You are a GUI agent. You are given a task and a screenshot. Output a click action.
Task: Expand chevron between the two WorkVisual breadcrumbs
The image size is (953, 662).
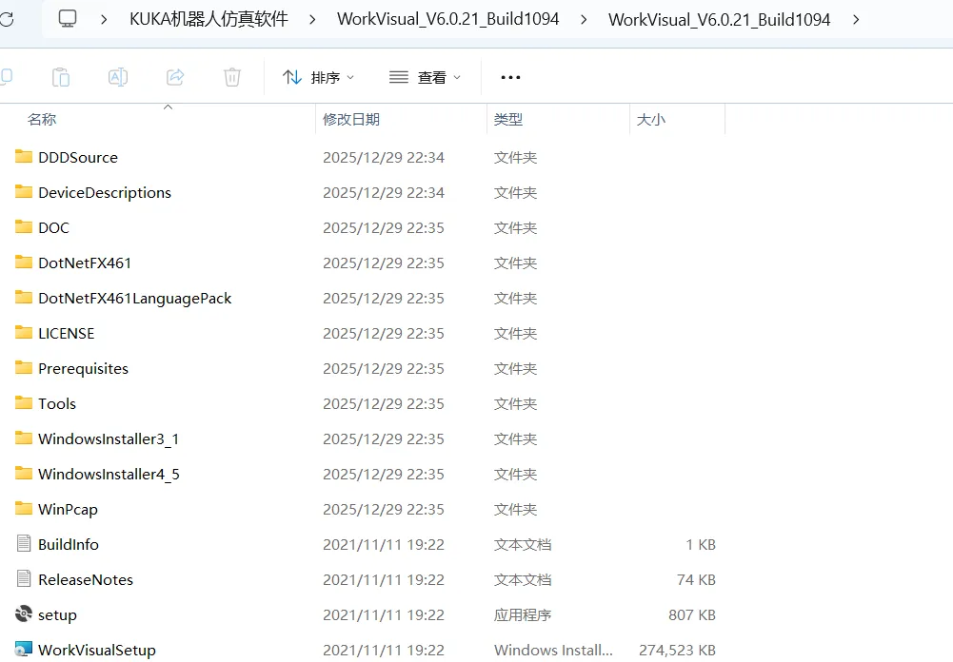(x=584, y=19)
